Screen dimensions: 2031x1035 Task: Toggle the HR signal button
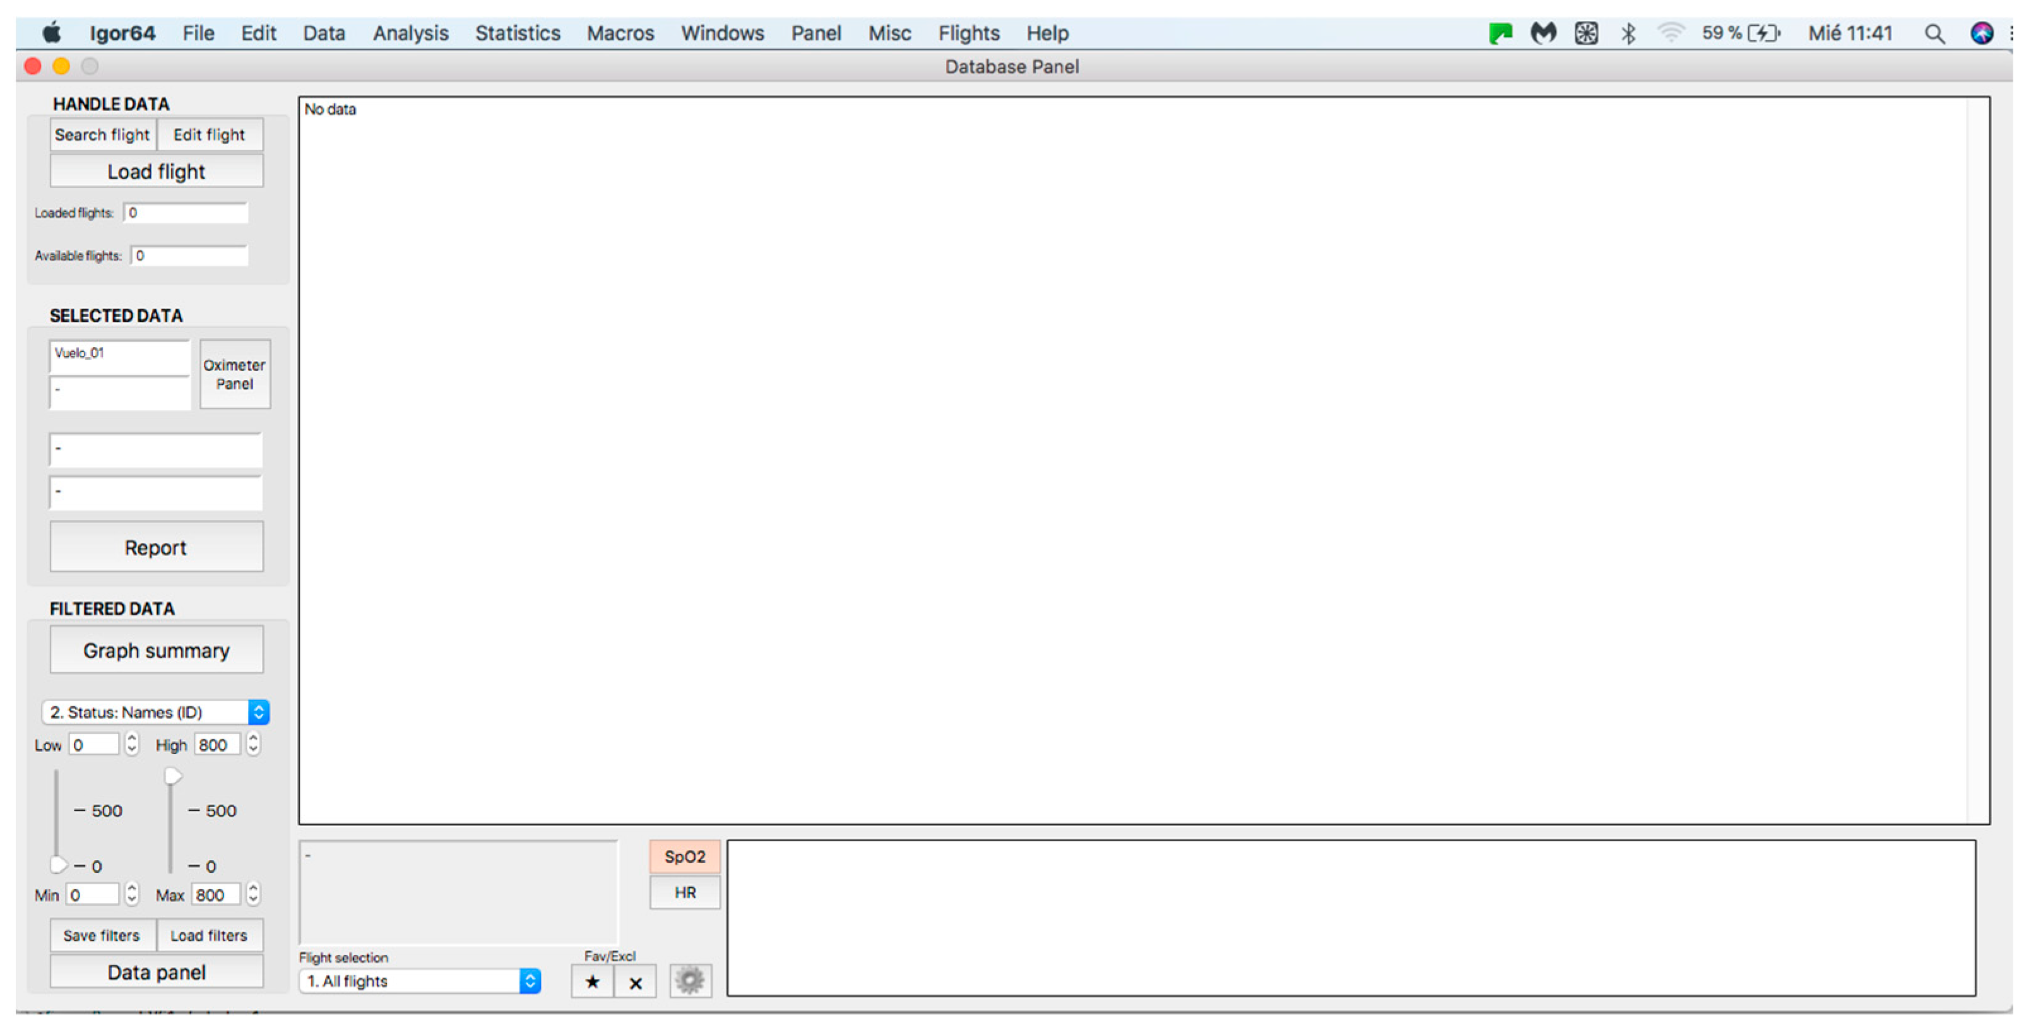(684, 892)
